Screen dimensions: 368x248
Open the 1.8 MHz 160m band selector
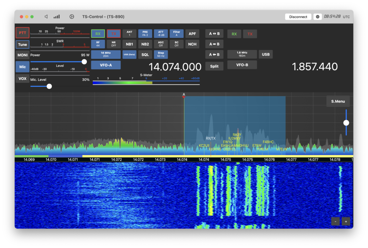click(x=242, y=54)
